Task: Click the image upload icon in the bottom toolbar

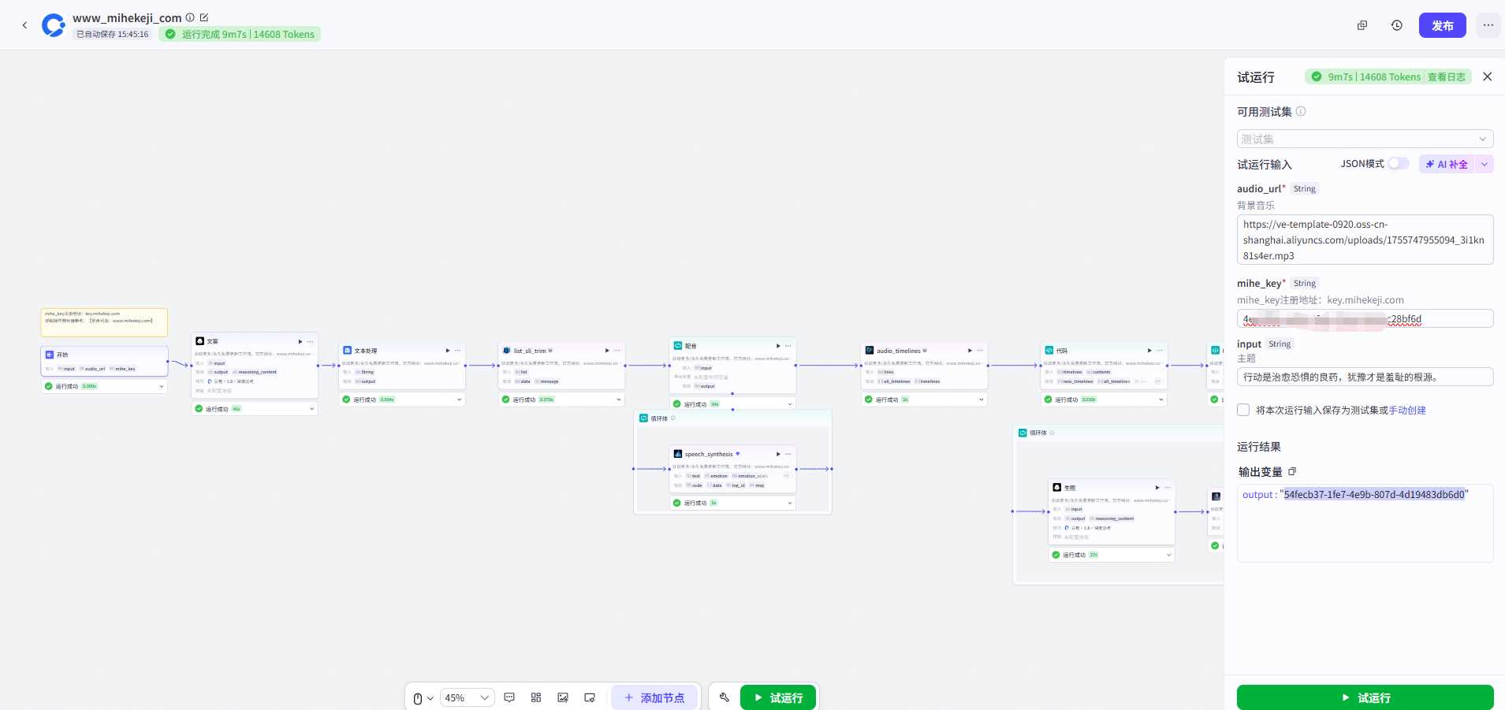Action: click(x=563, y=697)
